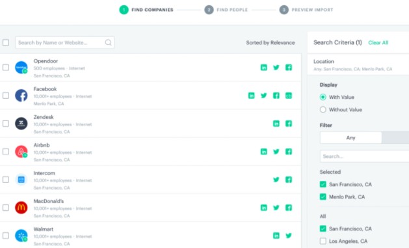Select the Intercom row checkbox
Image resolution: width=409 pixels, height=248 pixels.
(6, 180)
